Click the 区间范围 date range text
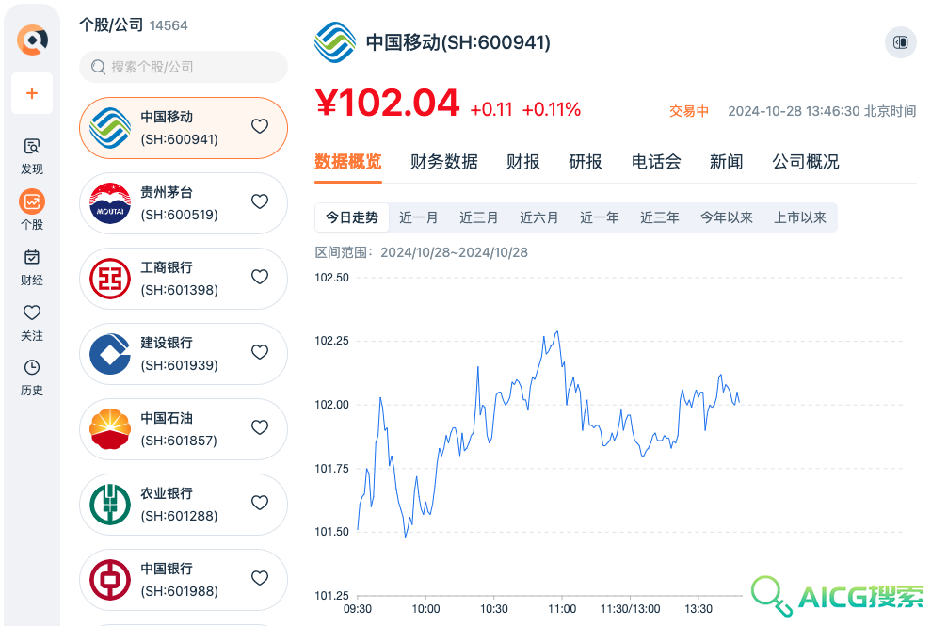This screenshot has height=626, width=931. tap(421, 252)
